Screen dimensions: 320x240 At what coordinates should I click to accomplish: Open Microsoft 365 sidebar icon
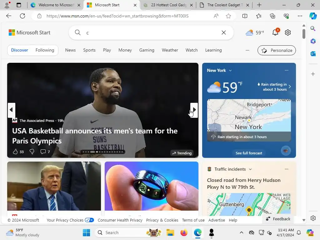click(x=313, y=41)
